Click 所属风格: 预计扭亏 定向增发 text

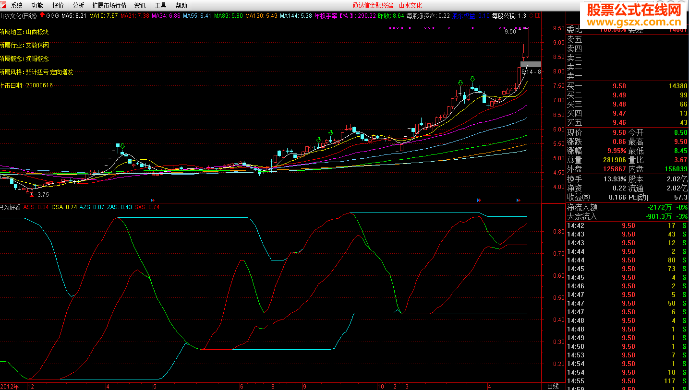click(x=36, y=72)
